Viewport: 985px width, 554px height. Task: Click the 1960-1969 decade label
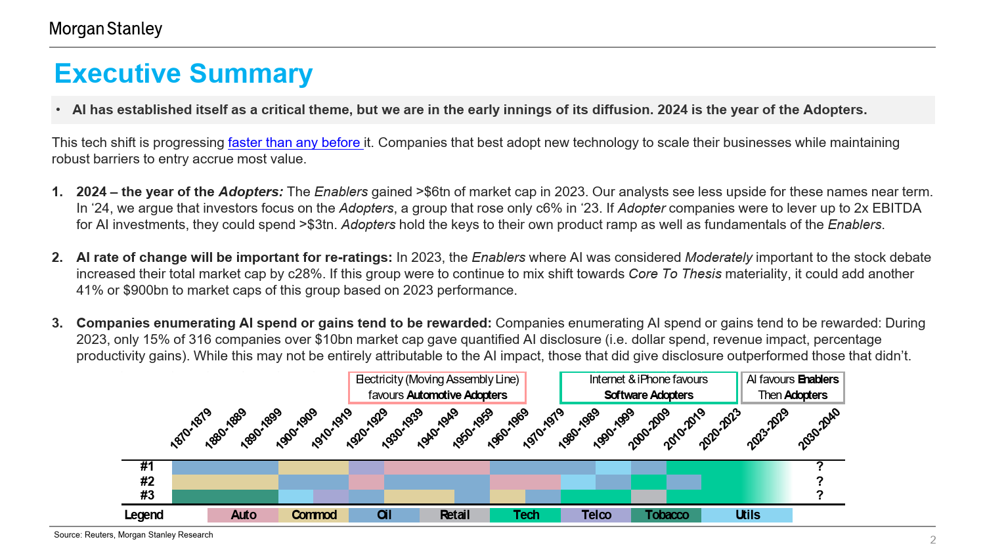pyautogui.click(x=508, y=429)
